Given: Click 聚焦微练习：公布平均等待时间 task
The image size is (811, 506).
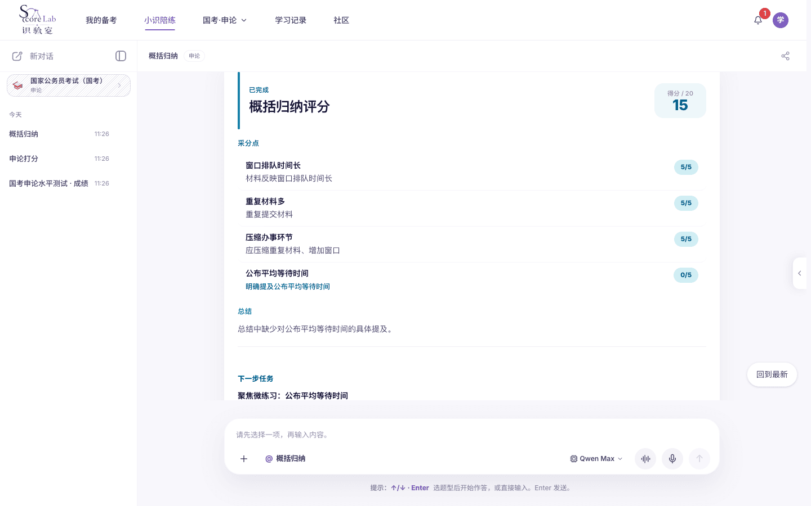Looking at the screenshot, I should [x=293, y=396].
